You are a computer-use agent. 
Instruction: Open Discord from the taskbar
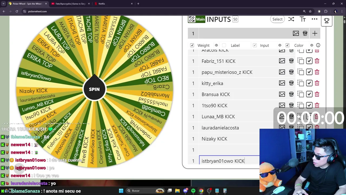click(185, 191)
